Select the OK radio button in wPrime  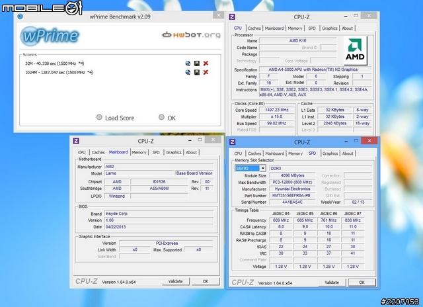click(x=161, y=117)
